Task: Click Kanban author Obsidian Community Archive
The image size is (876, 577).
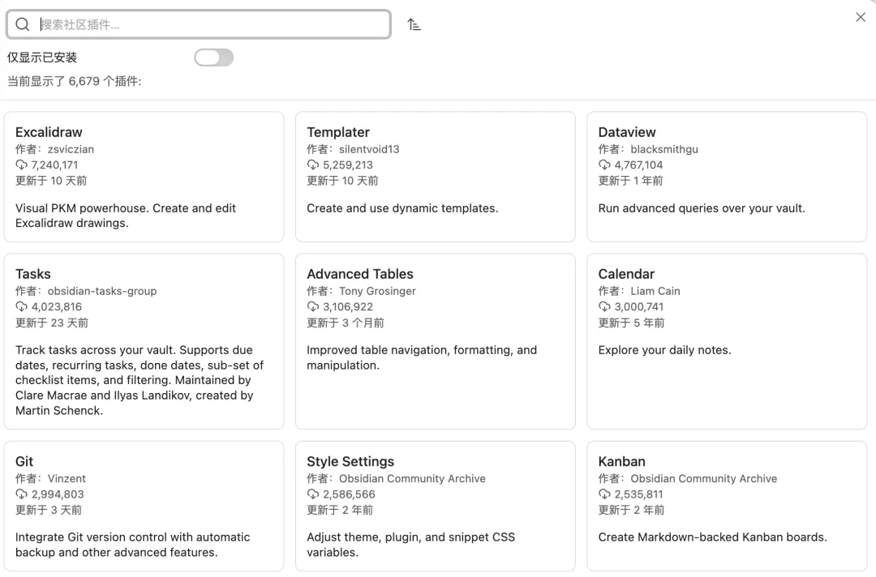Action: [x=704, y=478]
